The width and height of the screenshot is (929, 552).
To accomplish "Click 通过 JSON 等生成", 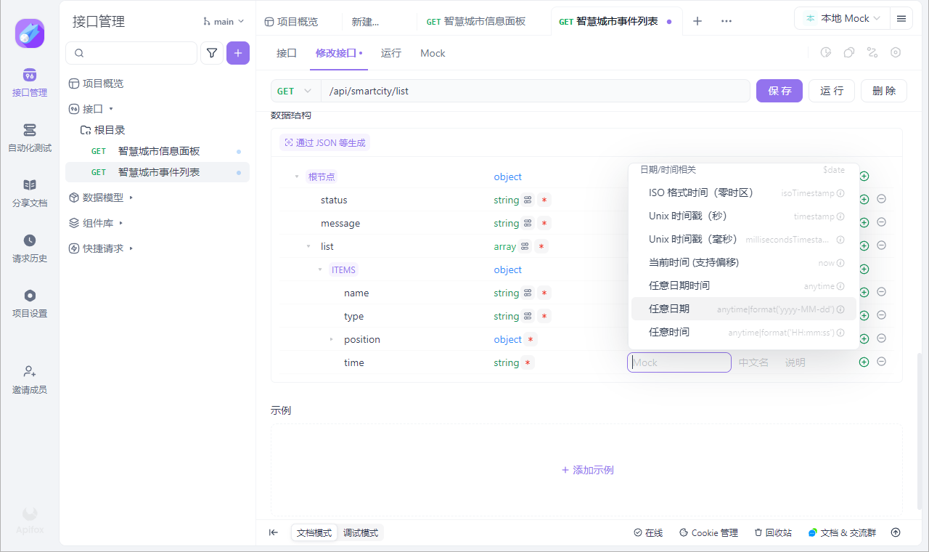I will point(324,143).
